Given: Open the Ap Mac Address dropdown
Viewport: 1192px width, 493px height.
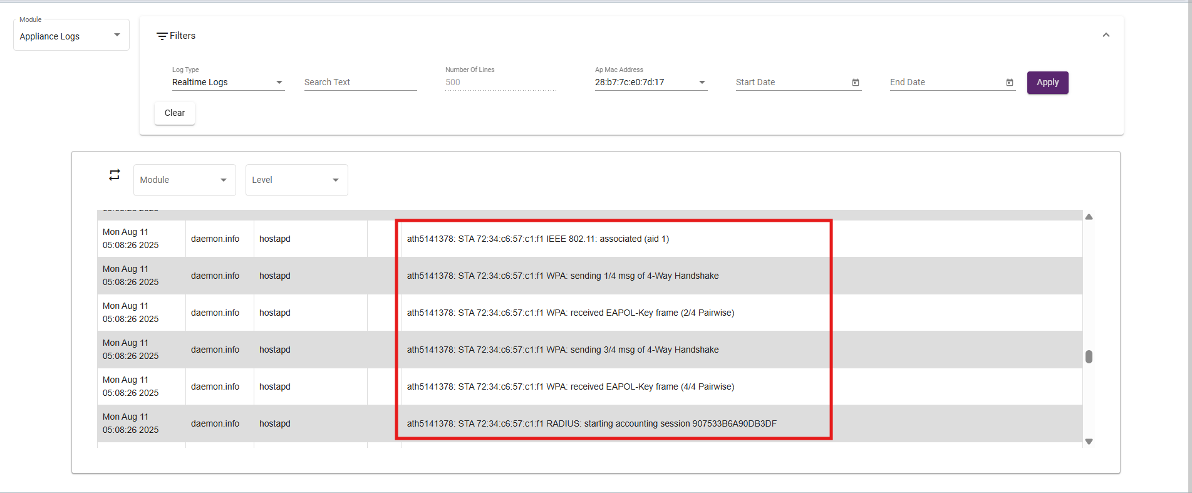Looking at the screenshot, I should 651,82.
